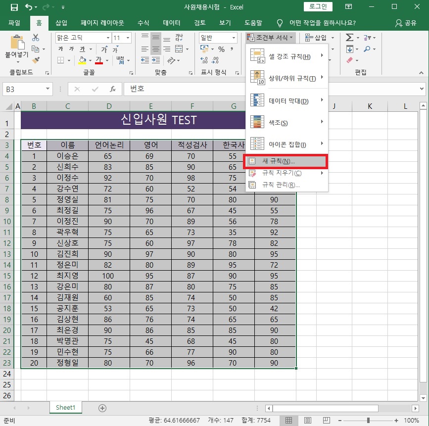This screenshot has width=429, height=426.
Task: Toggle align left button
Action: coord(145,49)
